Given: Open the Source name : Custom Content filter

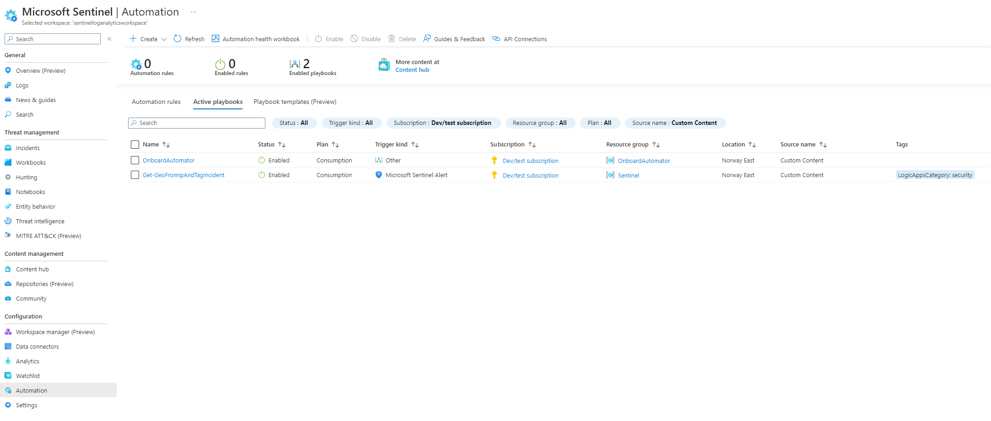Looking at the screenshot, I should (675, 123).
